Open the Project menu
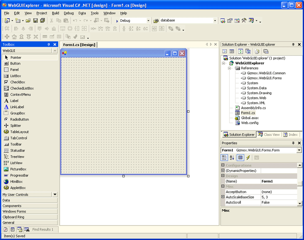The width and height of the screenshot is (304, 240). pyautogui.click(x=42, y=13)
